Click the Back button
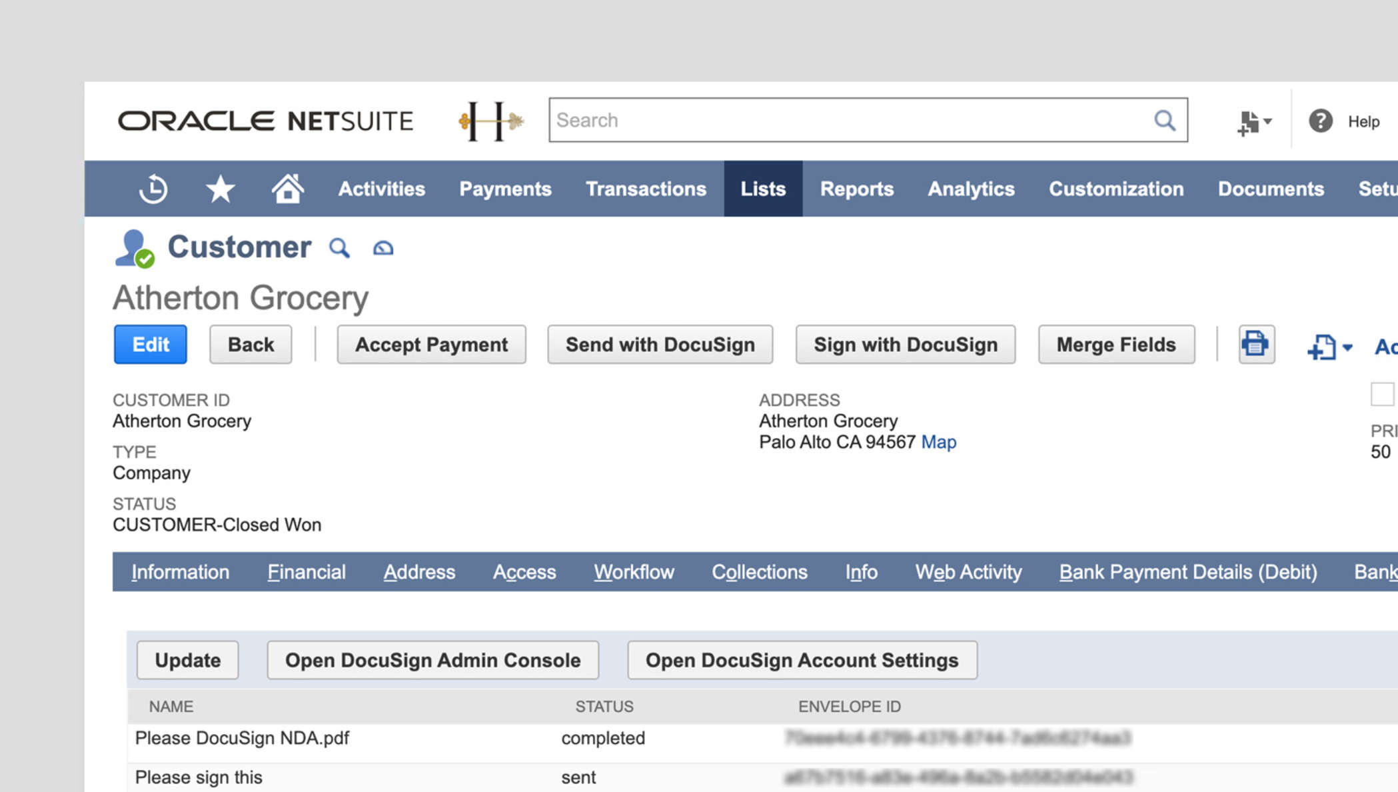 point(251,345)
